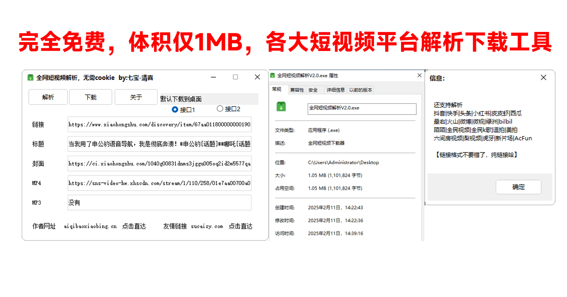This screenshot has height=297, width=567.
Task: Click the 解析 button
Action: click(x=48, y=97)
